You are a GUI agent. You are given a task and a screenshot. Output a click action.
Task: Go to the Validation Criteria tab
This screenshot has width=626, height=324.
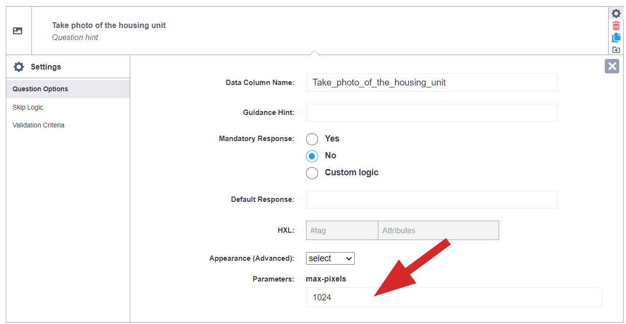(39, 125)
